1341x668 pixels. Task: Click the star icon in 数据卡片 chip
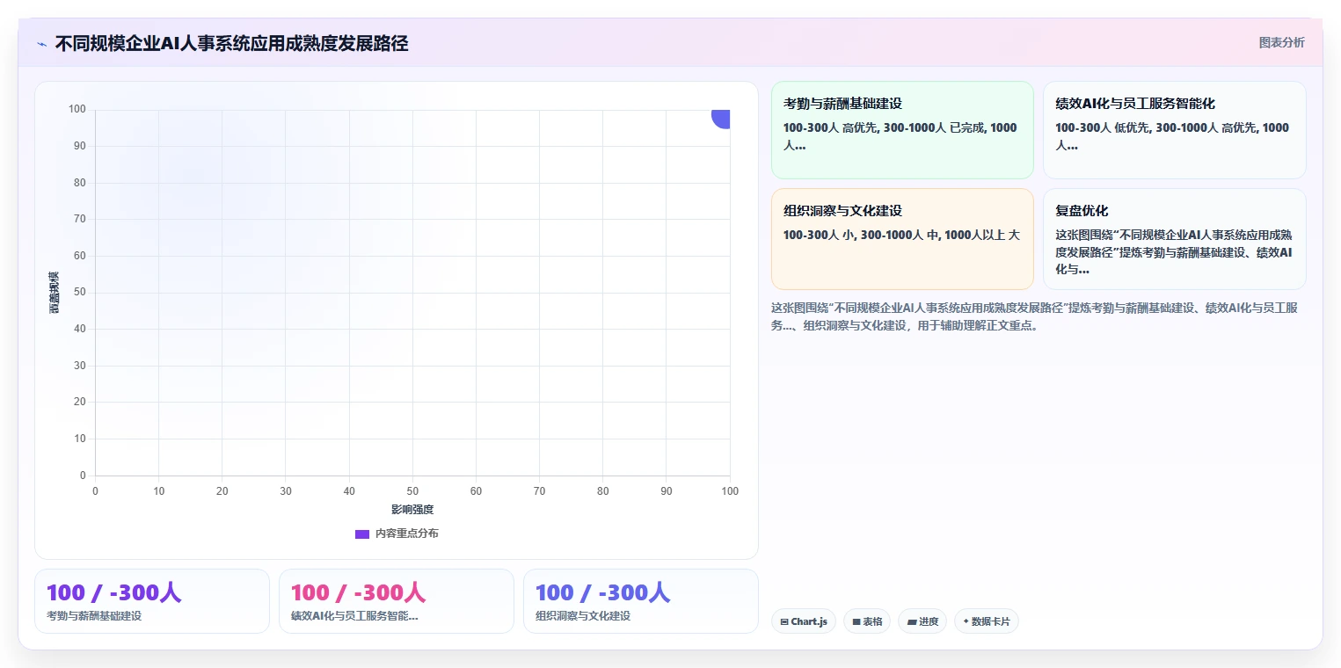point(966,621)
